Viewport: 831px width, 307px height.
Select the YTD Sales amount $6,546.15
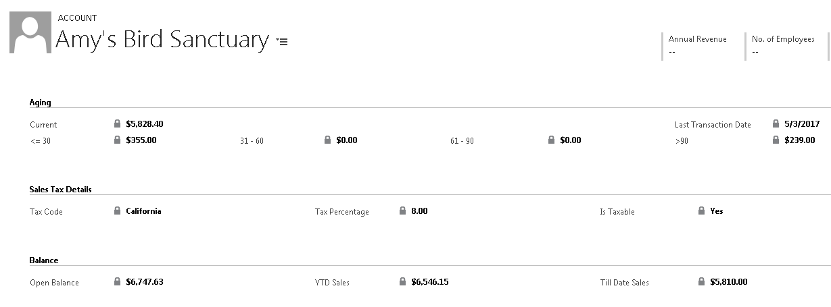coord(429,282)
